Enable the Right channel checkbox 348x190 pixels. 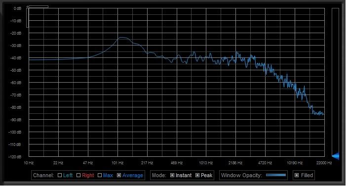pyautogui.click(x=78, y=175)
